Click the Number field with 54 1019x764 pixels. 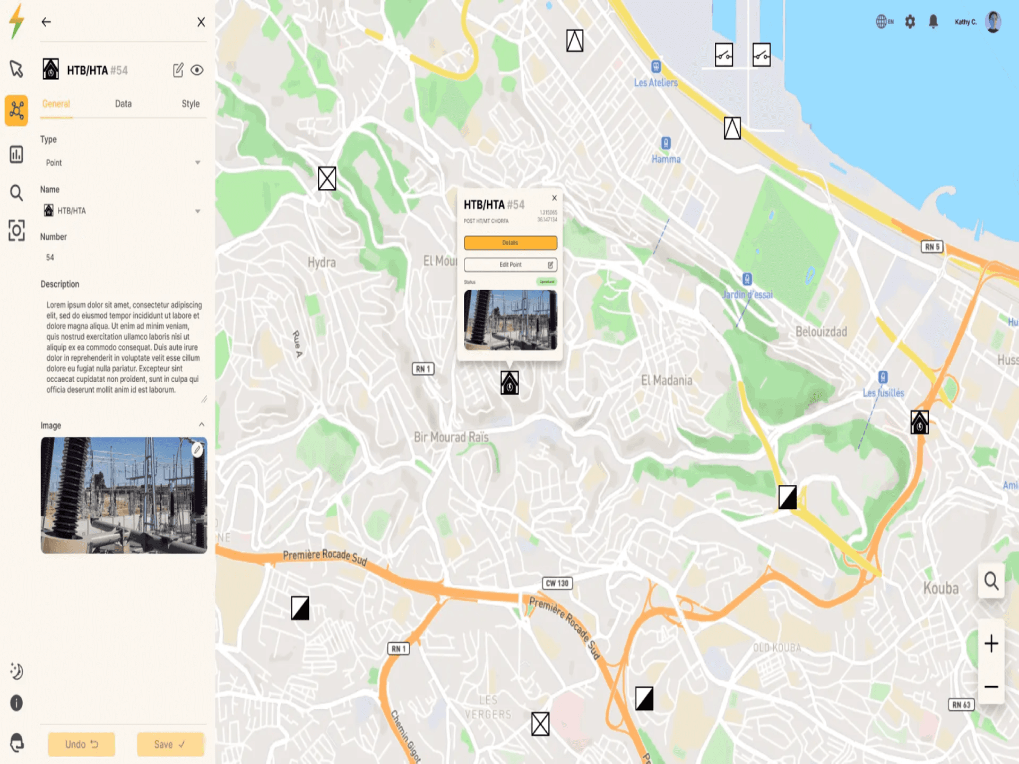(123, 257)
